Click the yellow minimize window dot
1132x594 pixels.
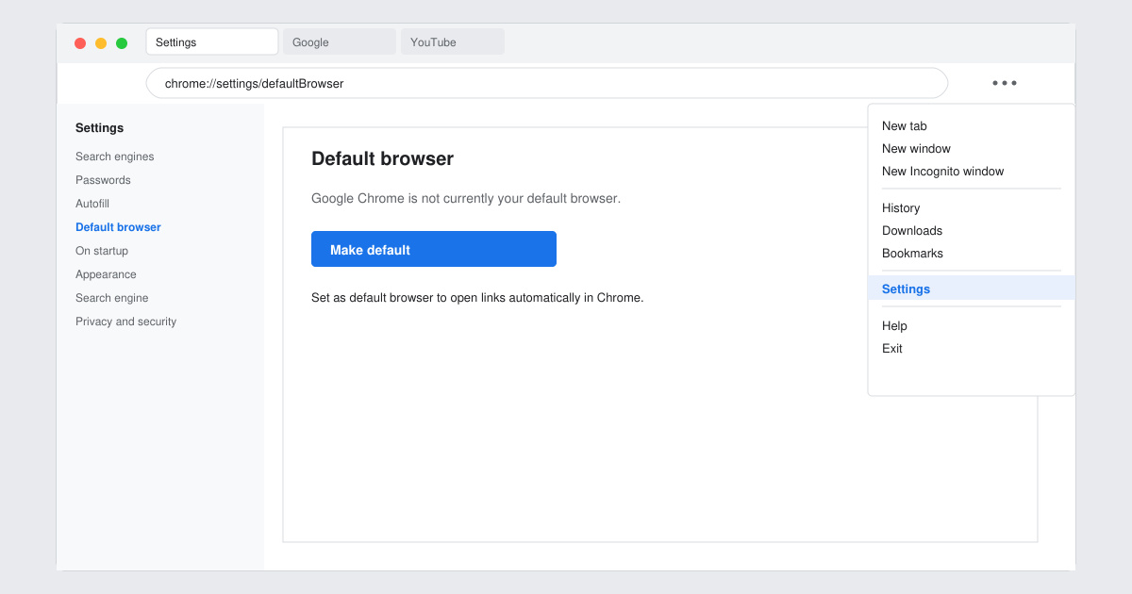(101, 43)
